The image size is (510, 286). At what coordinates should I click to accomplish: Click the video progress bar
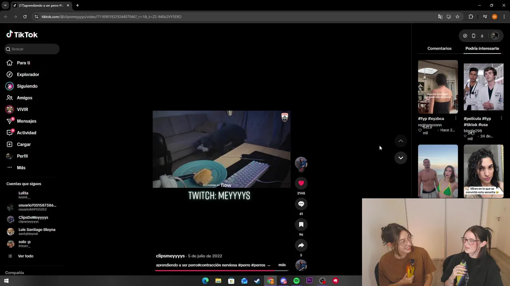tap(222, 270)
